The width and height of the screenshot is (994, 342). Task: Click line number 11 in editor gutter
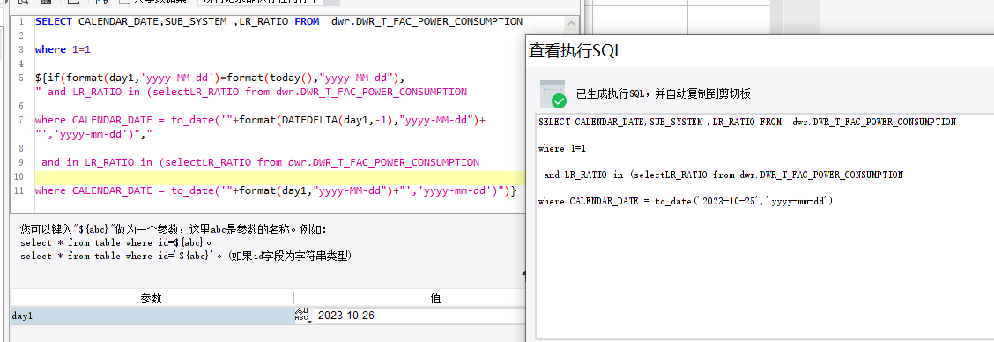19,190
